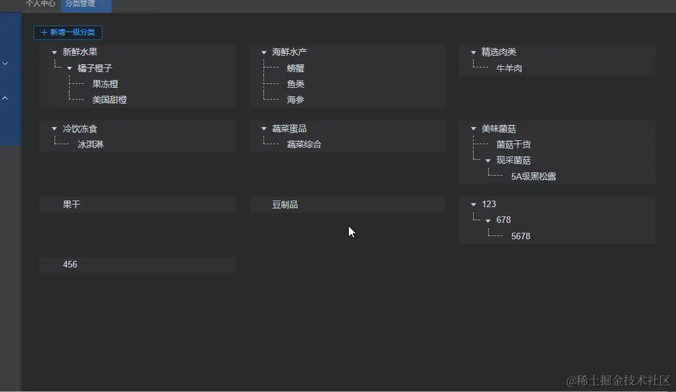Click the 精选肉类 category label
Screen dimensions: 676x392
pyautogui.click(x=499, y=52)
